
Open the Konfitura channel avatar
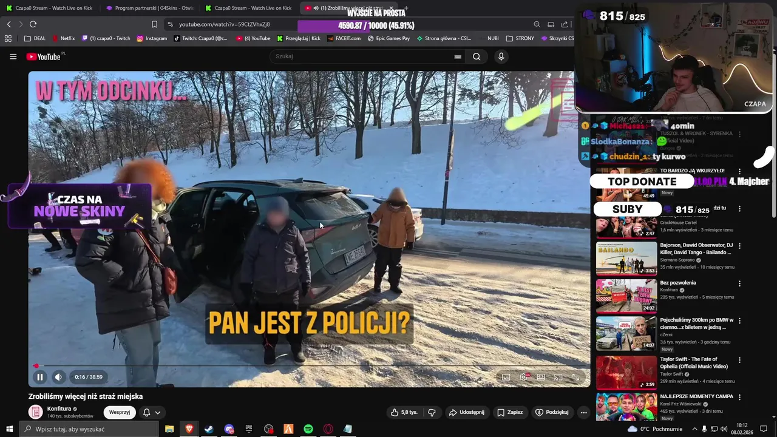coord(36,412)
